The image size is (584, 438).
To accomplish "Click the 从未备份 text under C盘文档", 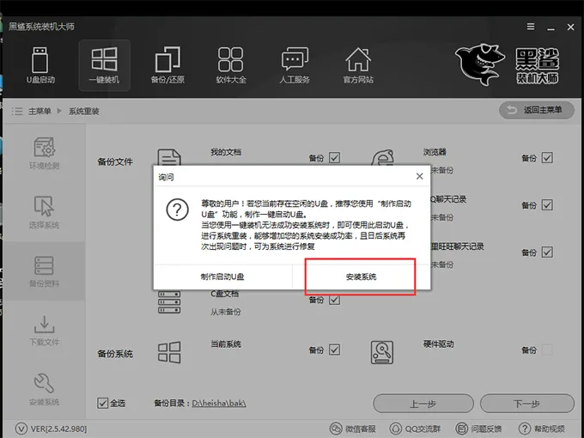I will [226, 312].
